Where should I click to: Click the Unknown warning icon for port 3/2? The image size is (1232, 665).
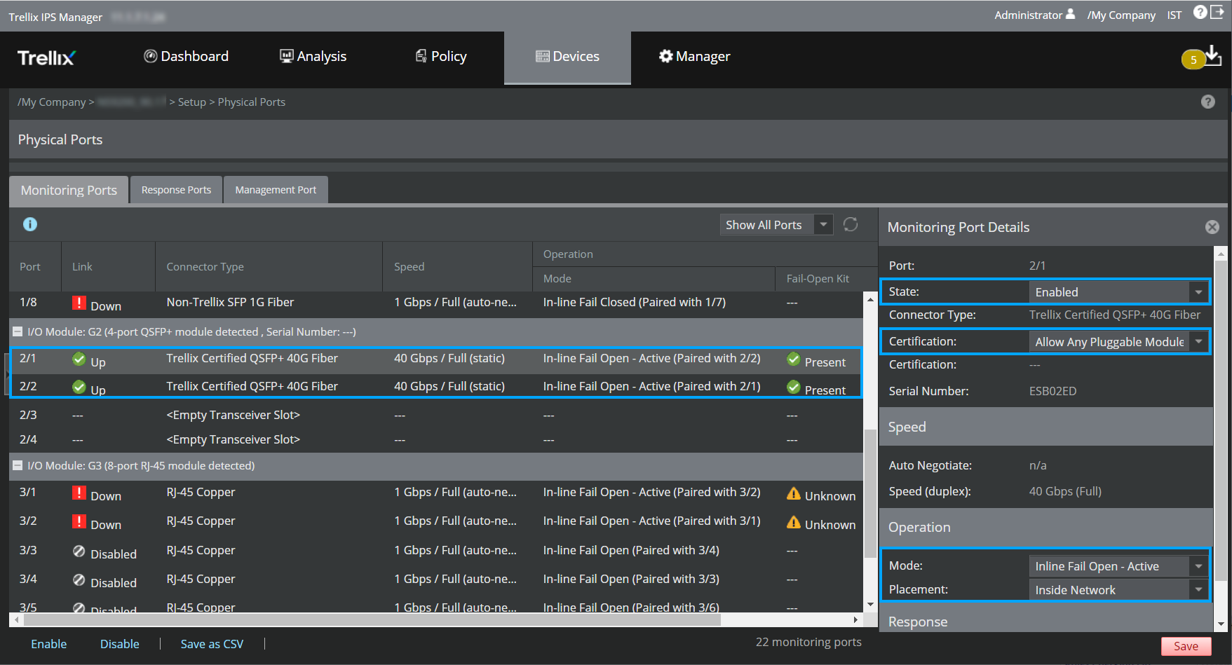tap(794, 522)
